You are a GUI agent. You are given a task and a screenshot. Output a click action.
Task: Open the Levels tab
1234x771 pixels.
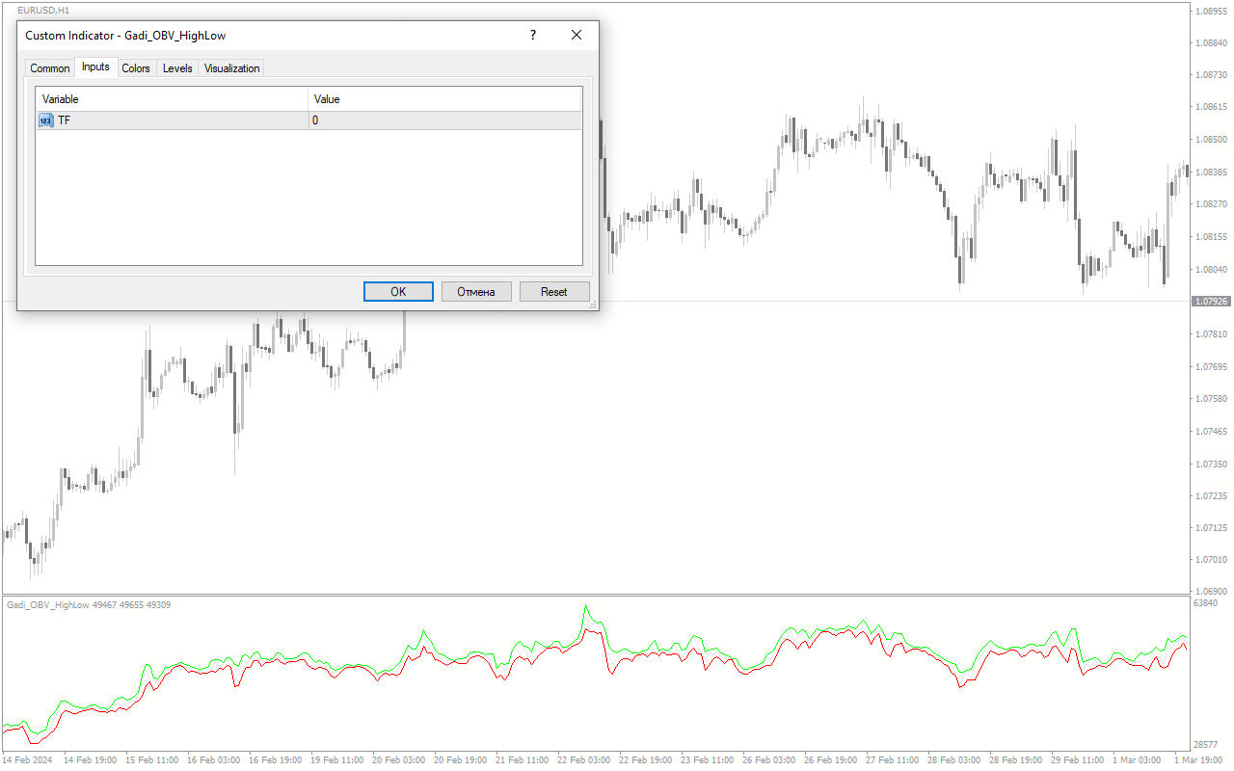pos(177,68)
